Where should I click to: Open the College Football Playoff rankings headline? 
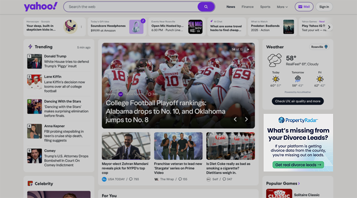pyautogui.click(x=165, y=111)
